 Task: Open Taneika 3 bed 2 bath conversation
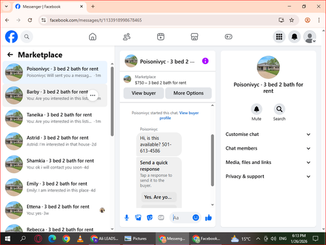[55, 118]
